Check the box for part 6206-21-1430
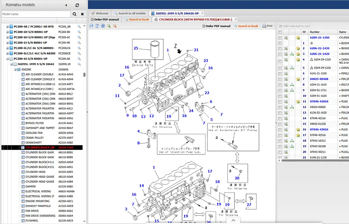This screenshot has width=349, height=224. 280,48
